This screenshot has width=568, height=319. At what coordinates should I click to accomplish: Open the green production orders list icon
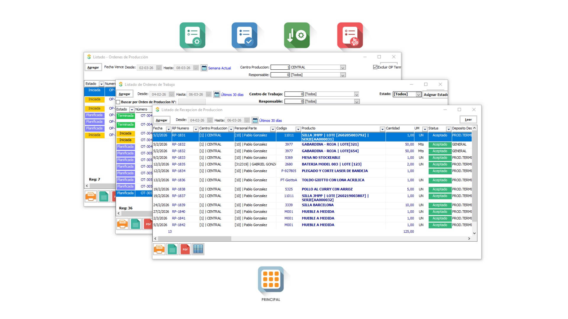coord(192,35)
